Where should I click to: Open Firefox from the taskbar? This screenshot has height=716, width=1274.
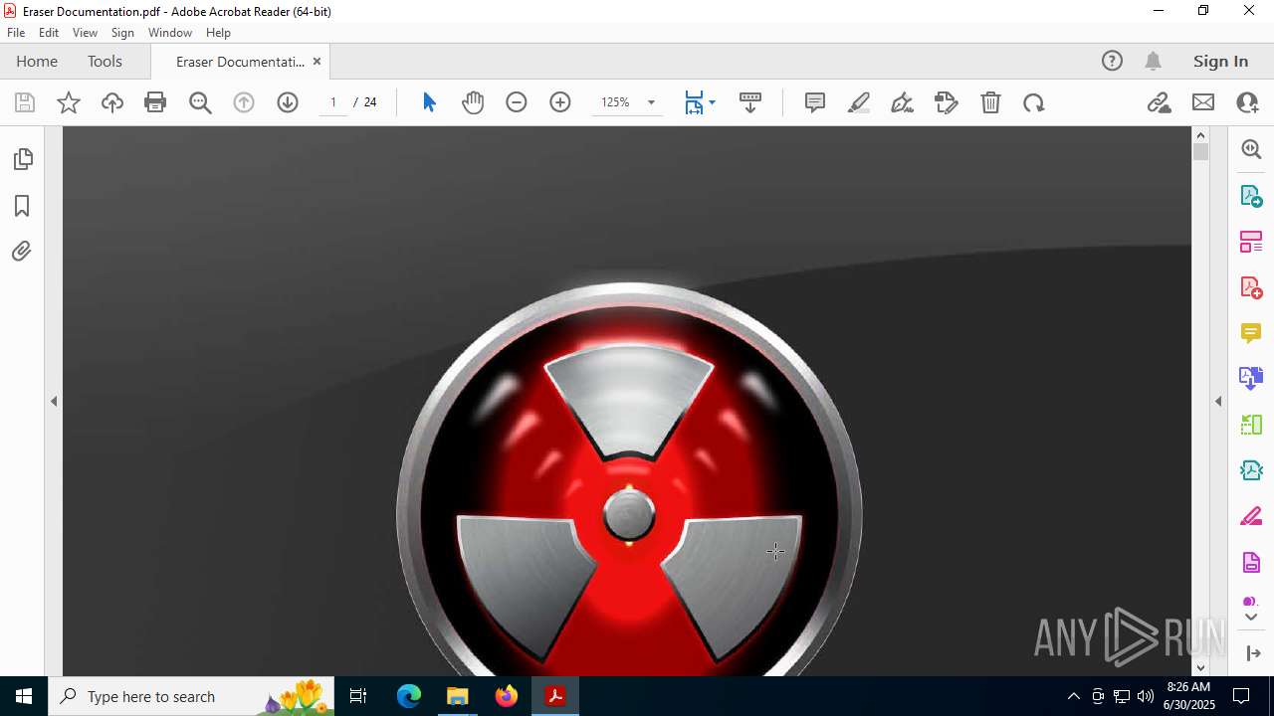[507, 696]
